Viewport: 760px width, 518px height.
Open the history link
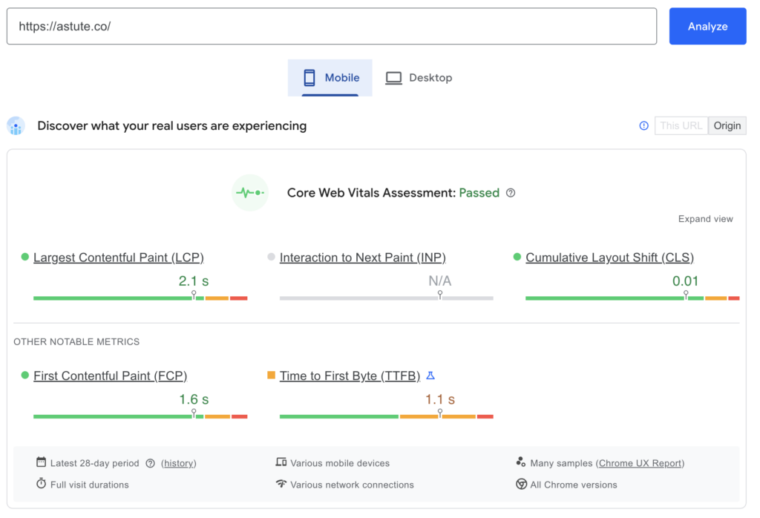pyautogui.click(x=179, y=463)
